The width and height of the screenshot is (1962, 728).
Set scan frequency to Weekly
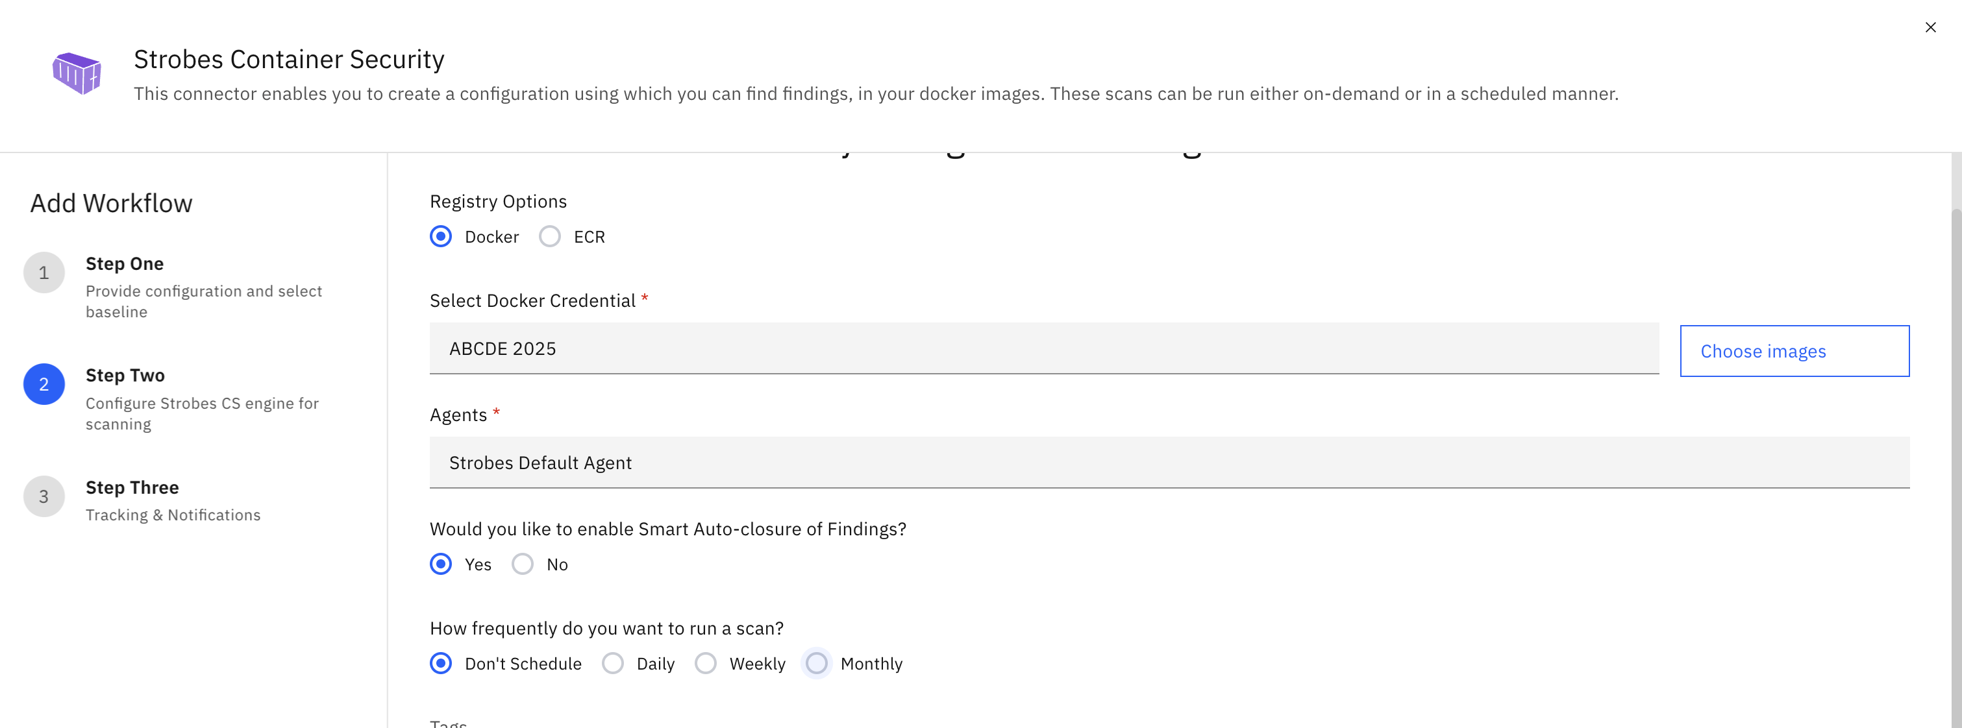click(x=706, y=663)
